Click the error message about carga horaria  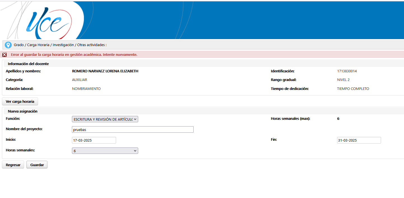pyautogui.click(x=74, y=55)
